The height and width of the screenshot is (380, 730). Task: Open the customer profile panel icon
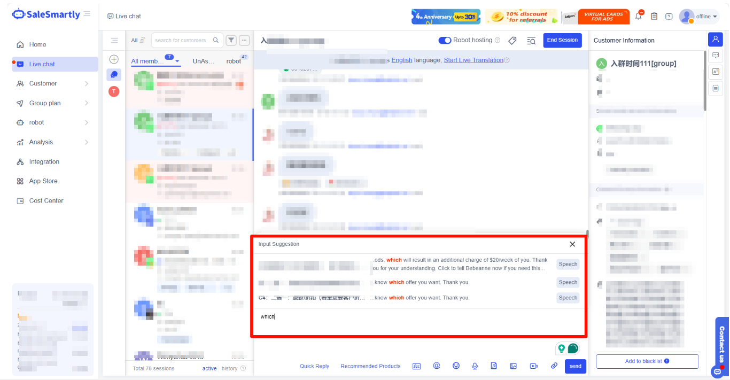tap(715, 40)
